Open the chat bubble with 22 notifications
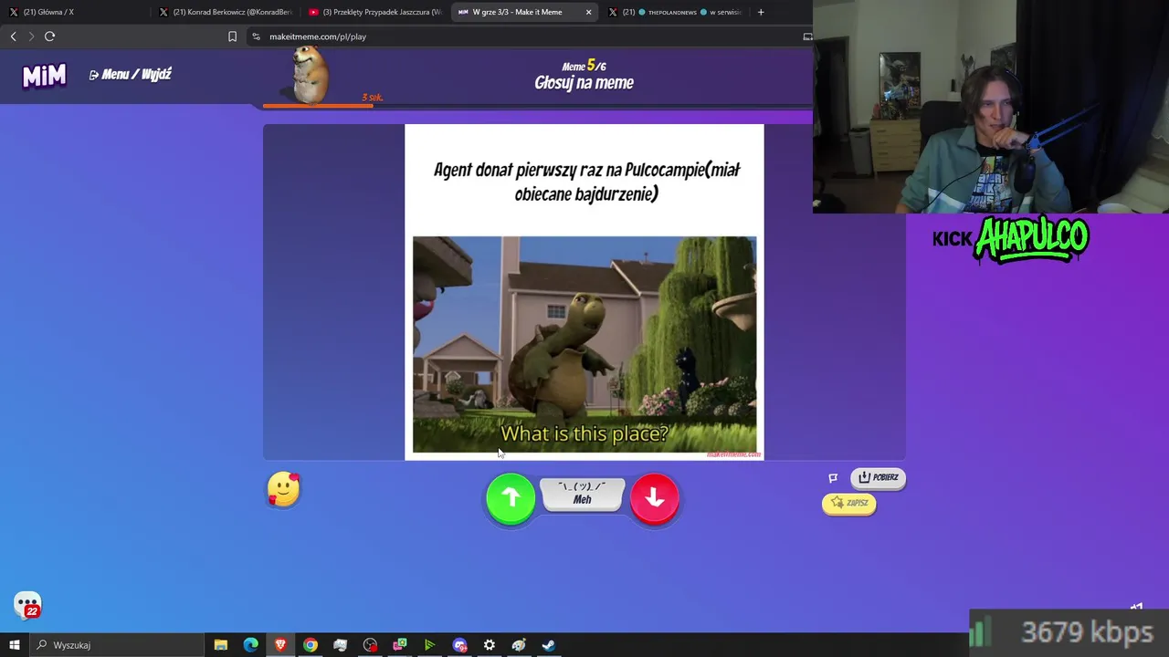This screenshot has width=1169, height=657. click(x=27, y=605)
